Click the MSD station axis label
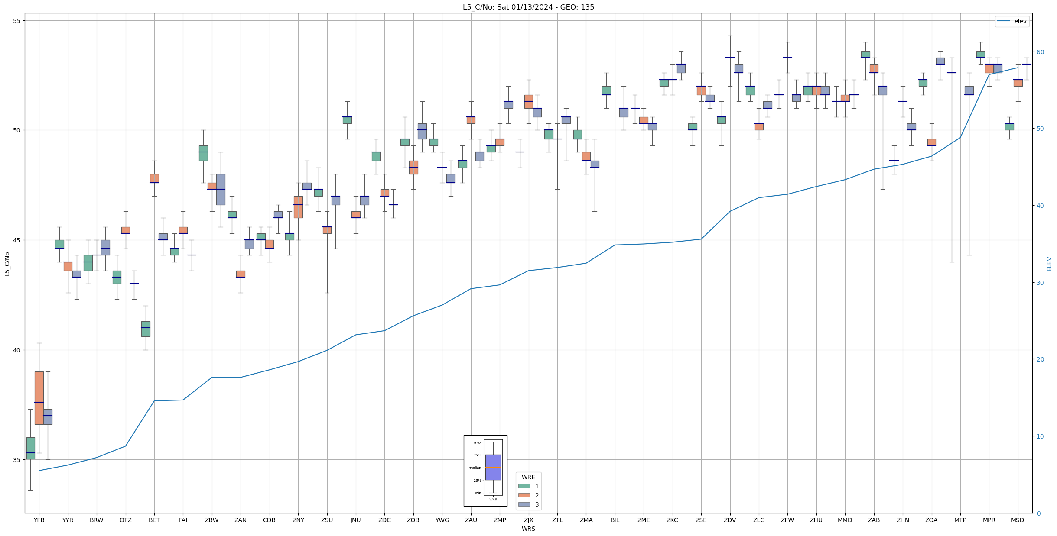Viewport: 1057px width, 536px height. point(1017,520)
